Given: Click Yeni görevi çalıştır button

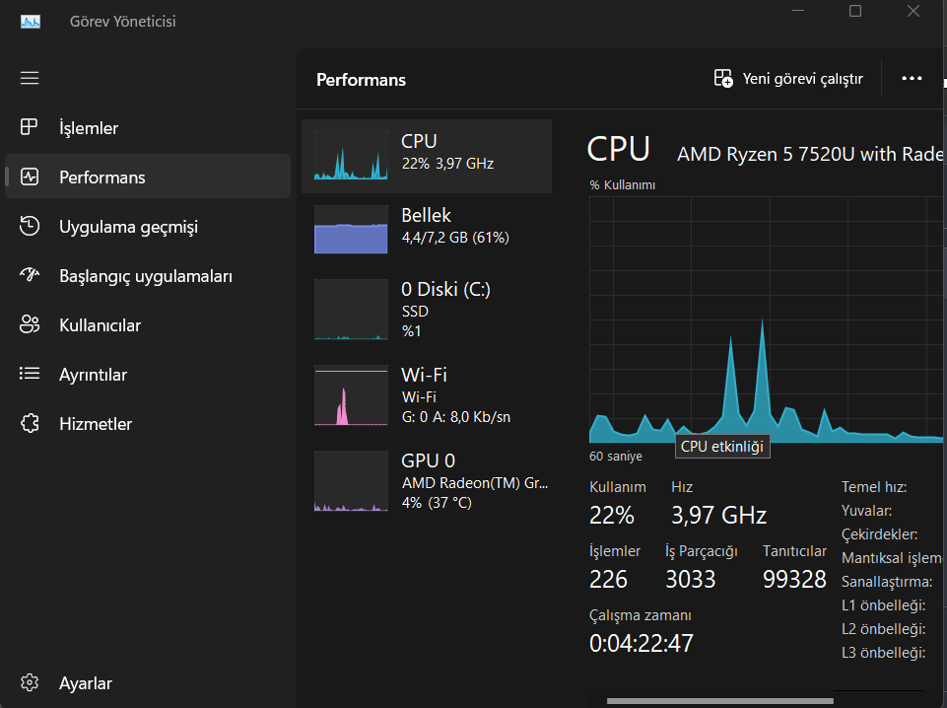Looking at the screenshot, I should coord(788,79).
